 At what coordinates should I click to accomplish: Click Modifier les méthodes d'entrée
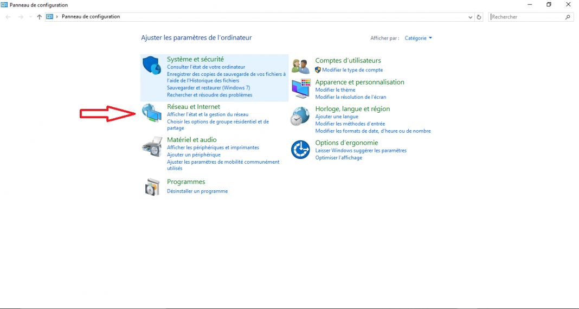pos(350,124)
